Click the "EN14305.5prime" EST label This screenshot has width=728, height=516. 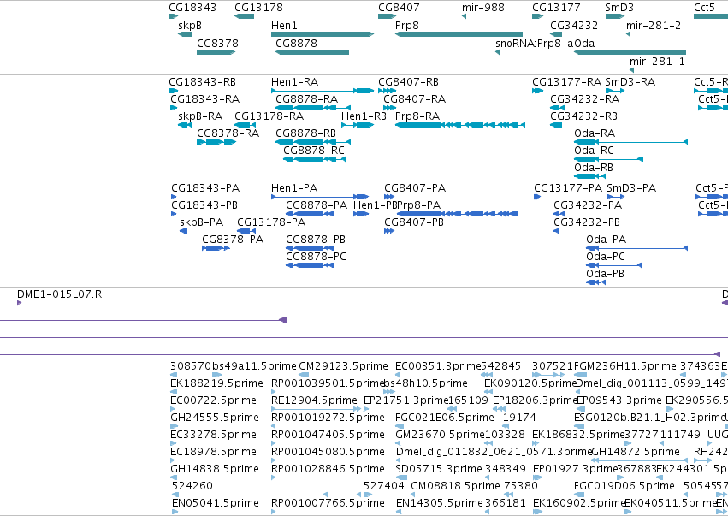439,504
